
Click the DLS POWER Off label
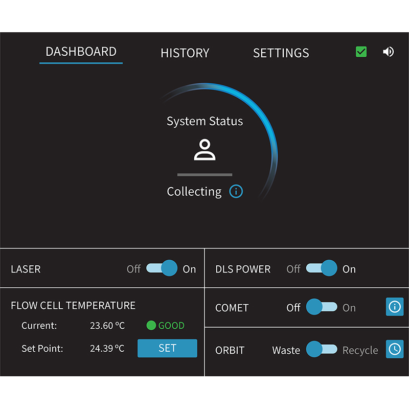(x=293, y=269)
